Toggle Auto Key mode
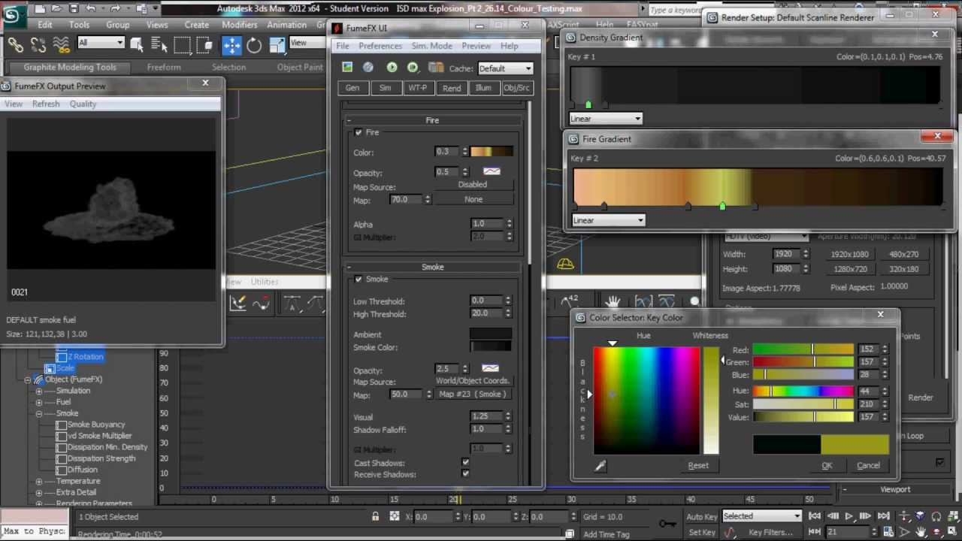 (701, 516)
